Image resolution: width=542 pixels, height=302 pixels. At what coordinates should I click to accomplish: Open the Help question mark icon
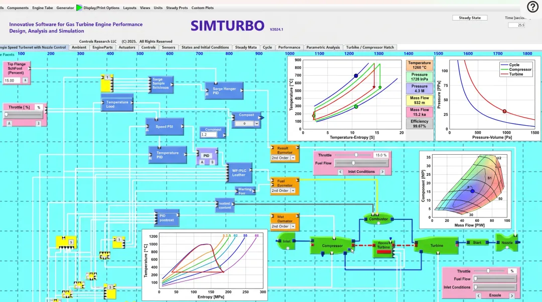click(532, 7)
